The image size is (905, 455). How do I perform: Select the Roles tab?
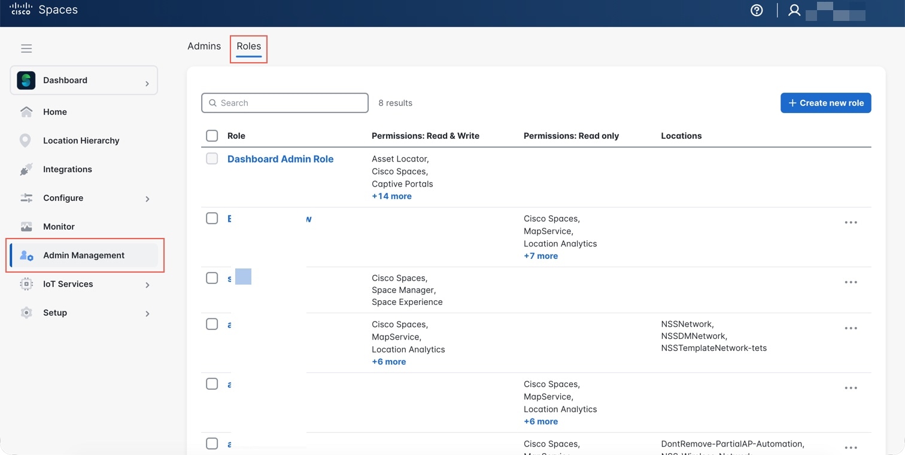pos(248,46)
